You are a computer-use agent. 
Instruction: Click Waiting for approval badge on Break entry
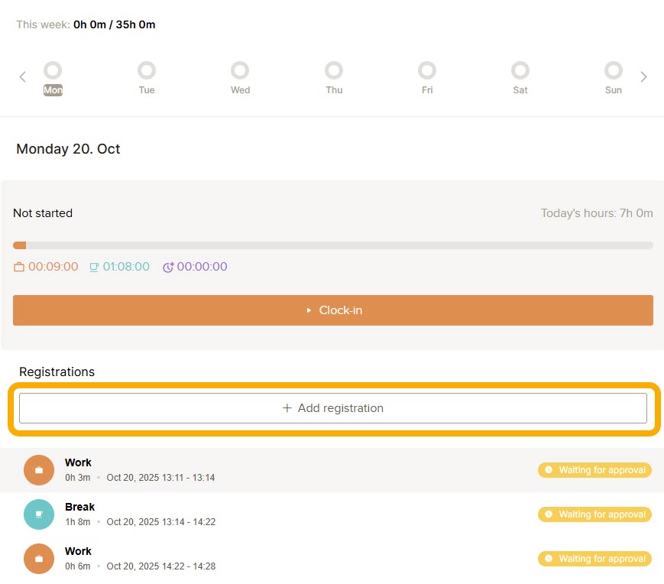tap(594, 514)
